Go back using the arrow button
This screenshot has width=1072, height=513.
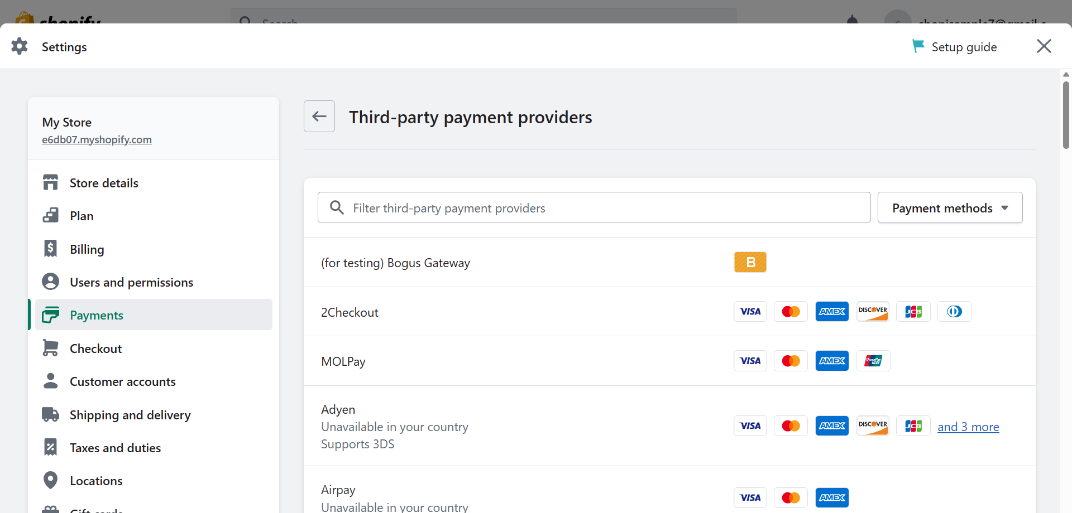coord(319,117)
